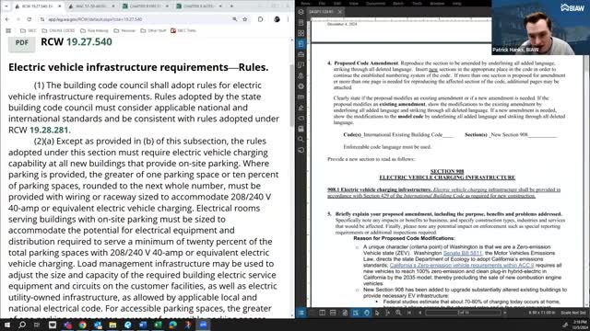Click the page number field in Bluebeam

pyautogui.click(x=463, y=313)
